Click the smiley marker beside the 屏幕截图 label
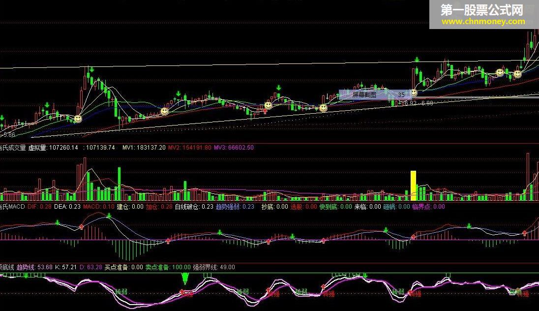The height and width of the screenshot is (311, 539). [414, 93]
